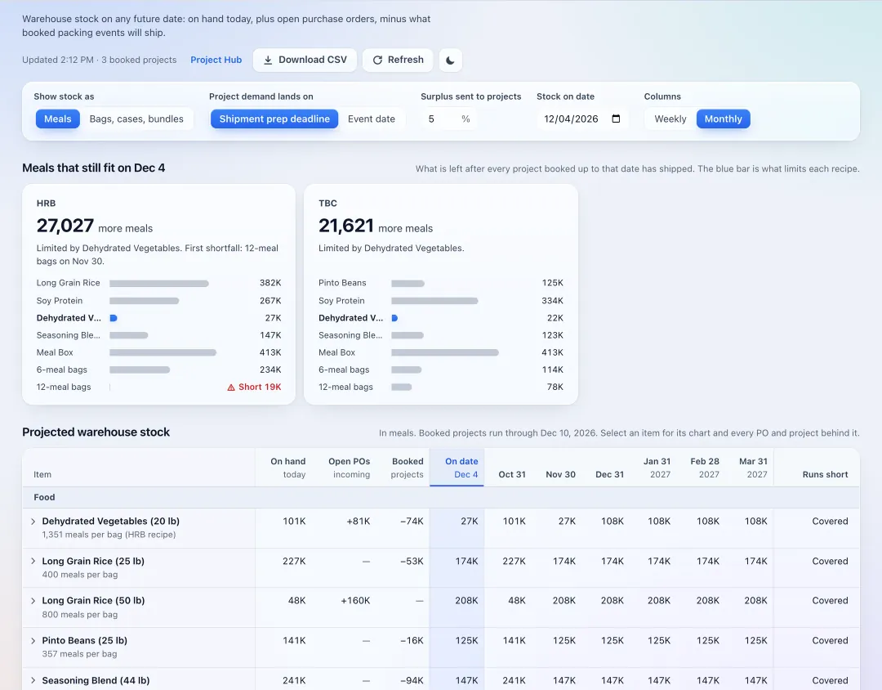Click the TBC 12-meal bags 78K value
Image resolution: width=882 pixels, height=690 pixels.
pos(555,387)
